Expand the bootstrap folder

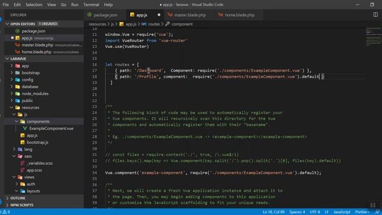[11, 73]
